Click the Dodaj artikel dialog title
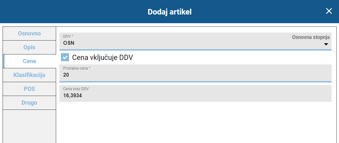This screenshot has width=339, height=143. point(169,12)
